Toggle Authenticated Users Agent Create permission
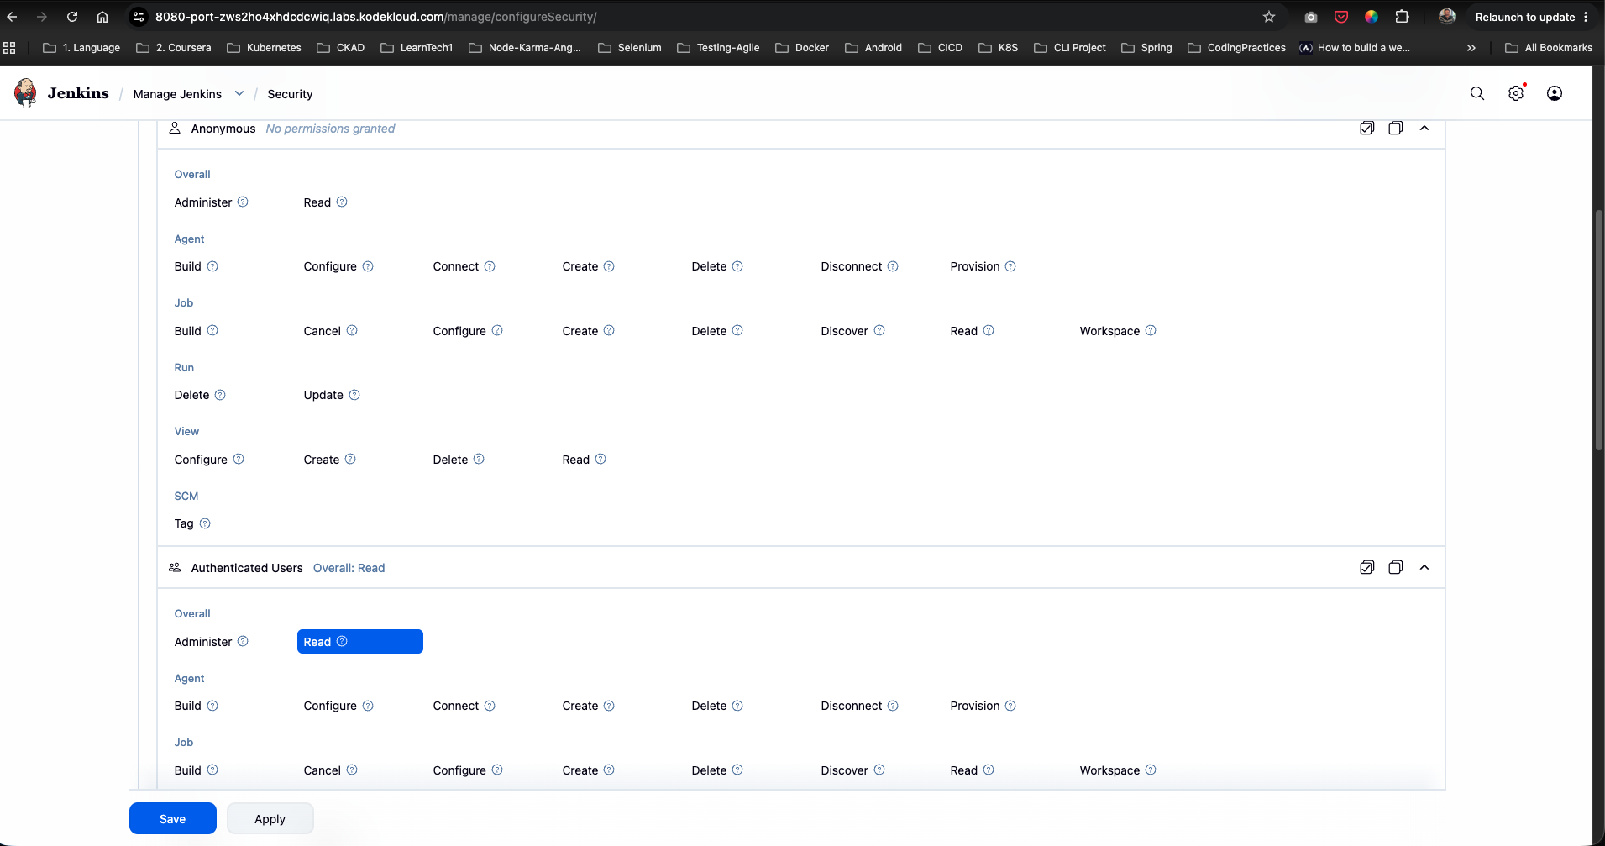 tap(580, 706)
